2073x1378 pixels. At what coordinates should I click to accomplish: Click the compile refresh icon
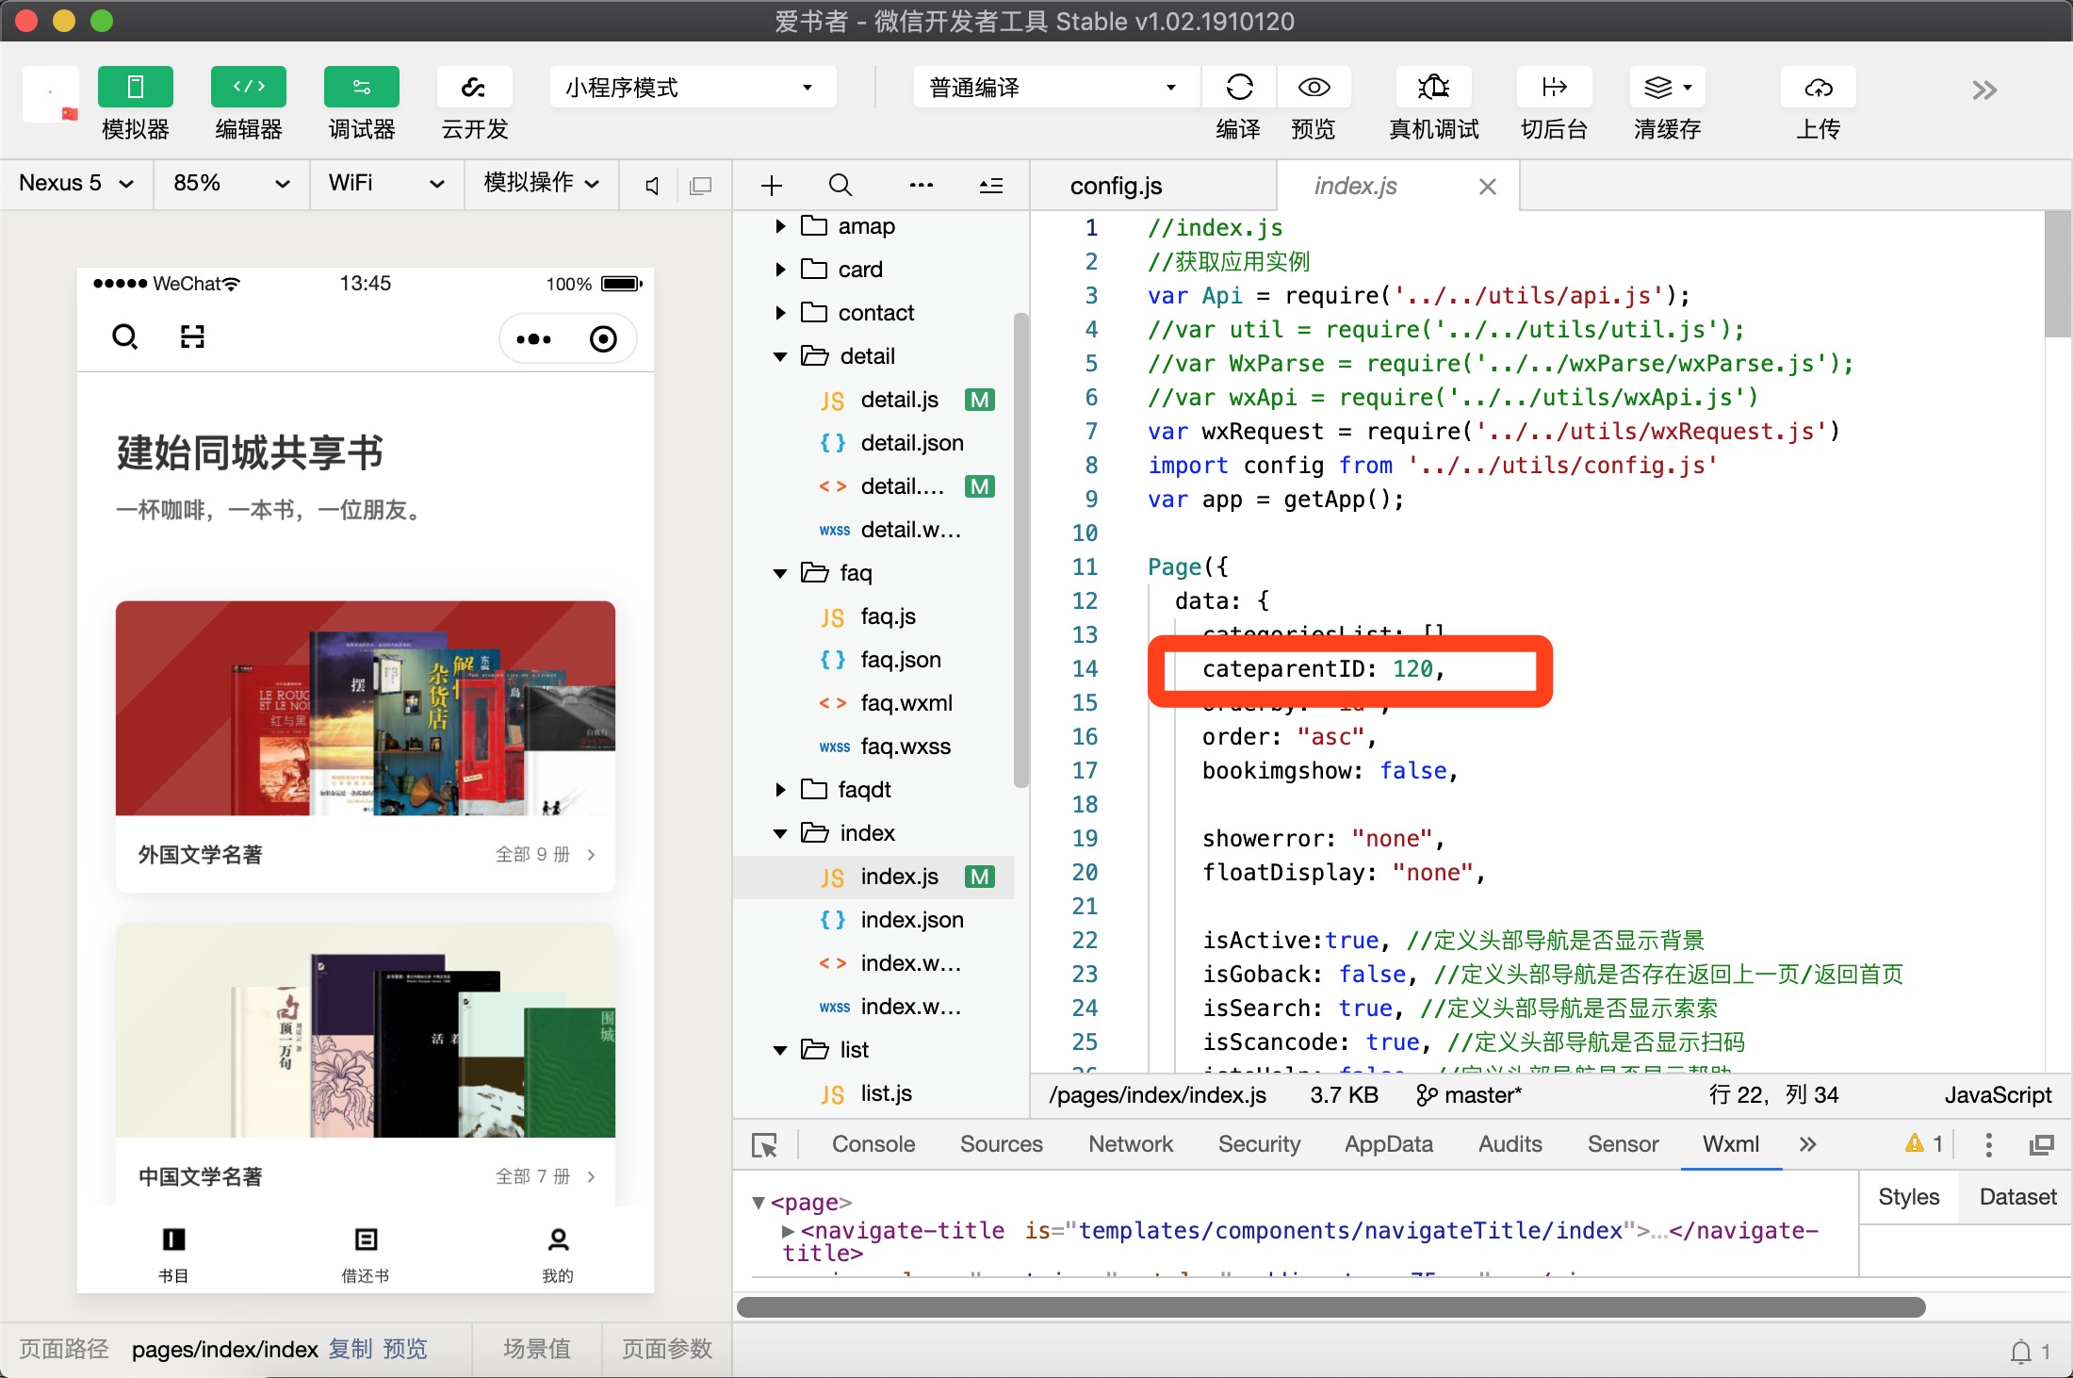tap(1239, 88)
